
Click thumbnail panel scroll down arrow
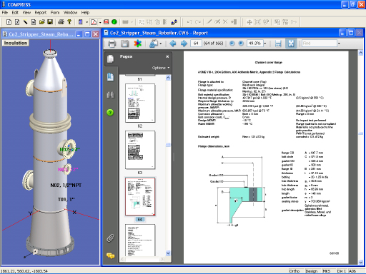[168, 253]
